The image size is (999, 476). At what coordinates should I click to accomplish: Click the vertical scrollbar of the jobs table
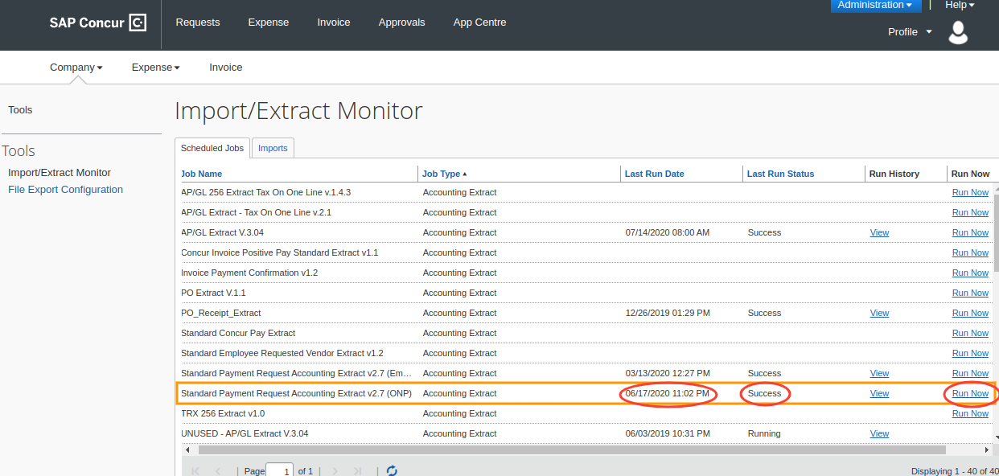[x=995, y=233]
